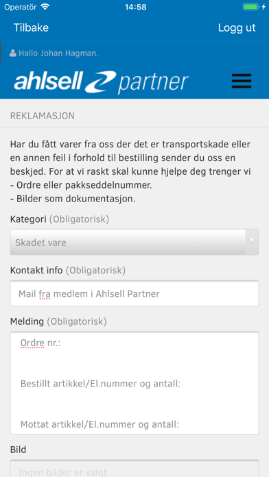Open the hamburger menu icon
The height and width of the screenshot is (477, 269).
[x=242, y=81]
